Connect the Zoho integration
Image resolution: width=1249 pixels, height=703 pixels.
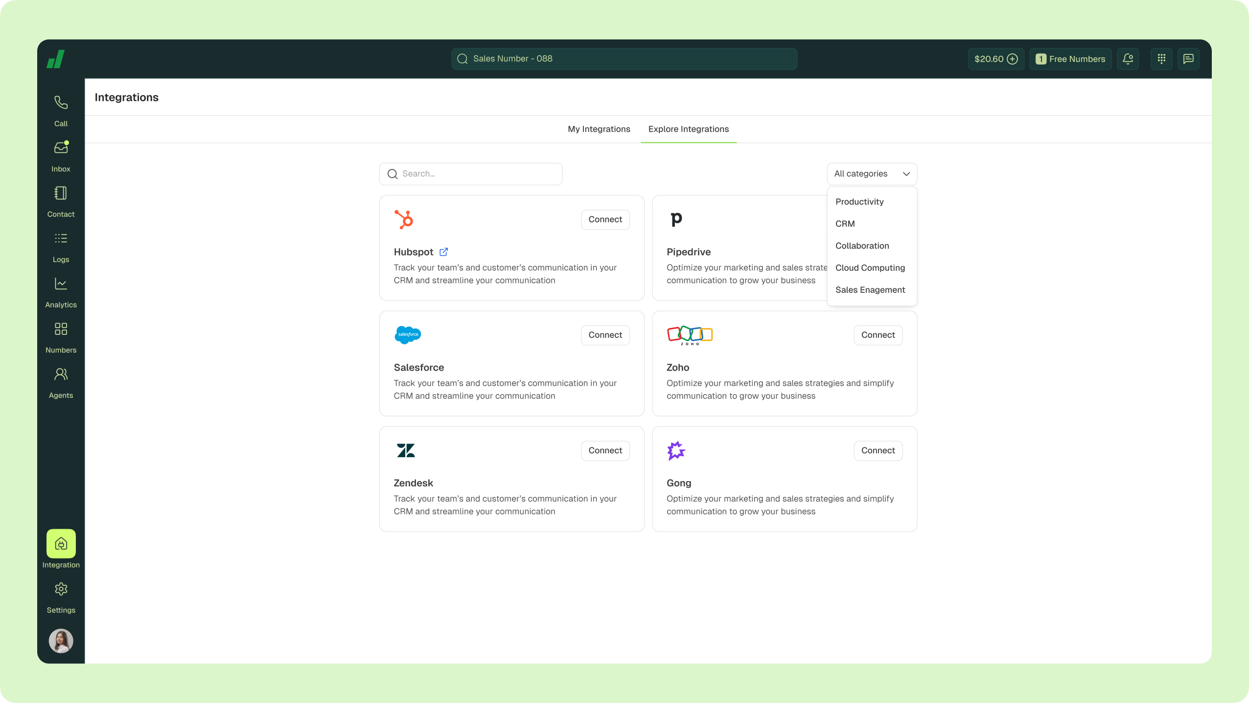click(x=878, y=335)
